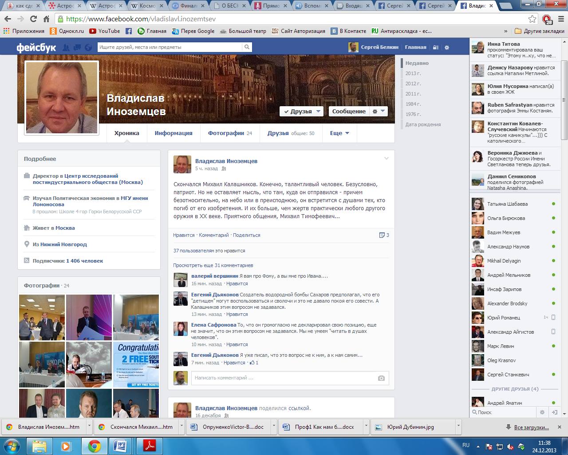Click Просмотреть еще 31 комментариев link
The image size is (568, 455).
pyautogui.click(x=213, y=265)
